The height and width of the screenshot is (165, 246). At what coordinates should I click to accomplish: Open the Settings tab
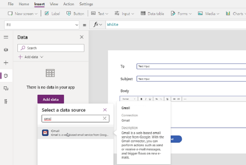click(86, 4)
